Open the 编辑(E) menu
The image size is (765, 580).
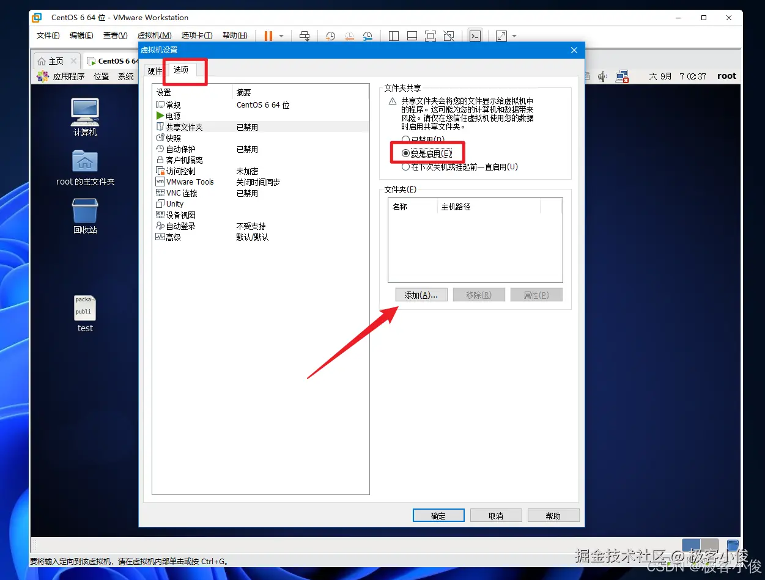pyautogui.click(x=81, y=35)
